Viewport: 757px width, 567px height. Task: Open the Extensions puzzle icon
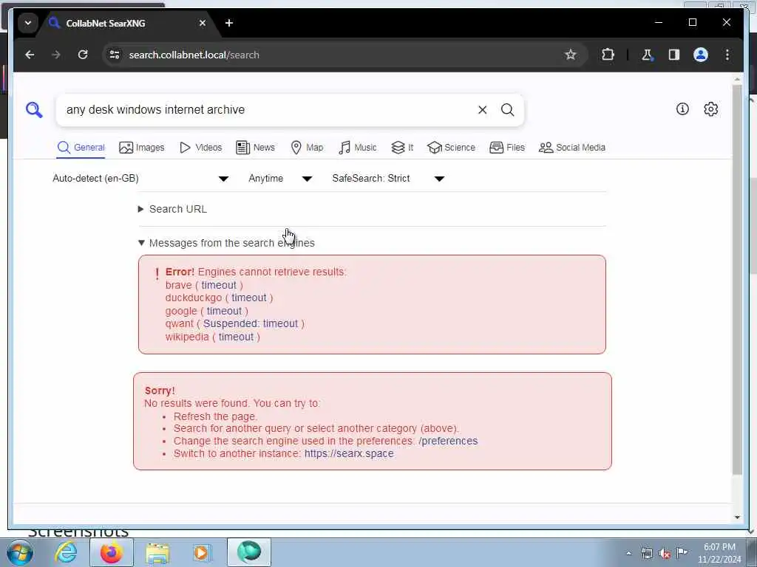608,55
